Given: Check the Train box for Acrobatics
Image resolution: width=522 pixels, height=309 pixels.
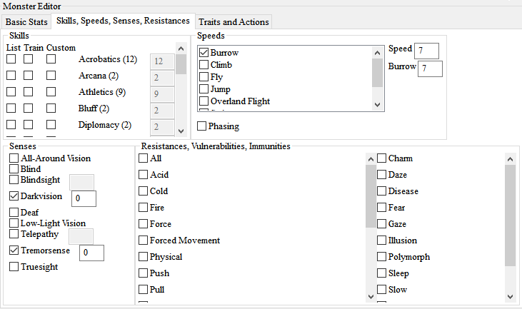Looking at the screenshot, I should (29, 59).
